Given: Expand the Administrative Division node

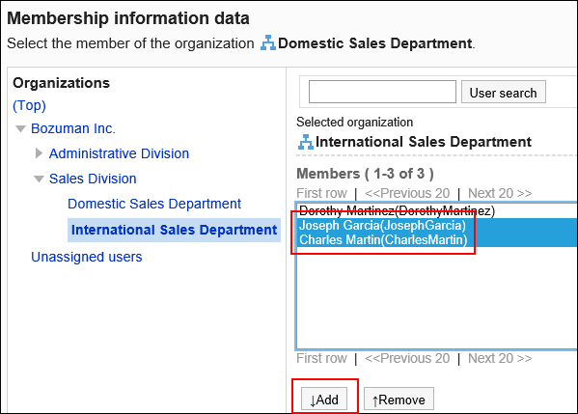Looking at the screenshot, I should [x=39, y=153].
